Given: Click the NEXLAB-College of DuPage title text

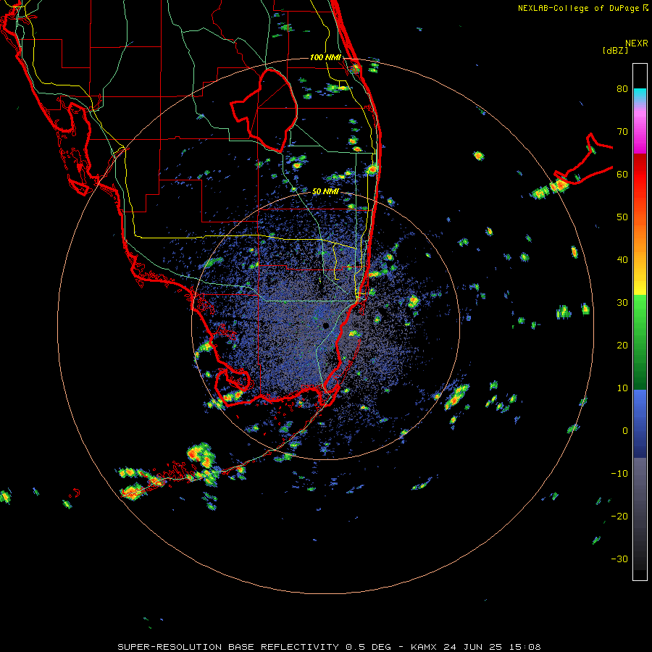Looking at the screenshot, I should pyautogui.click(x=578, y=8).
